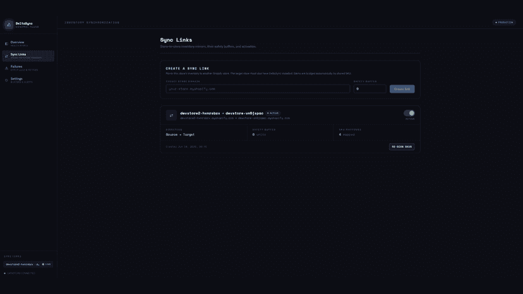Click the 'Create a Sync Link' section title
The height and width of the screenshot is (294, 523).
188,69
